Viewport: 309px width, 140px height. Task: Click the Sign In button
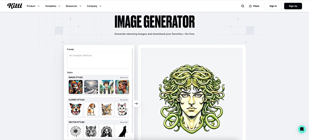[273, 6]
